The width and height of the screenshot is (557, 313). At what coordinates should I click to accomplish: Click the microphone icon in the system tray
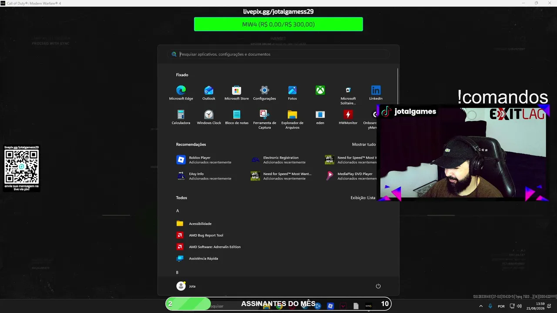(490, 306)
